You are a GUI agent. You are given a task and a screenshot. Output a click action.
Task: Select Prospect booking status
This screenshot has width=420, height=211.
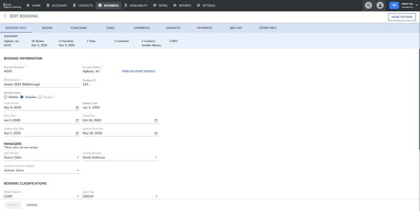(x=40, y=97)
